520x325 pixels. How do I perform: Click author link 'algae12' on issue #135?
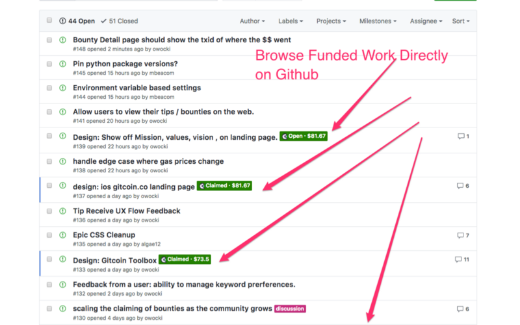click(151, 244)
